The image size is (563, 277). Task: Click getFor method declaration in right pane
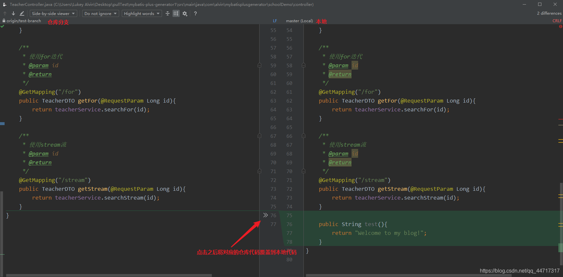397,101
